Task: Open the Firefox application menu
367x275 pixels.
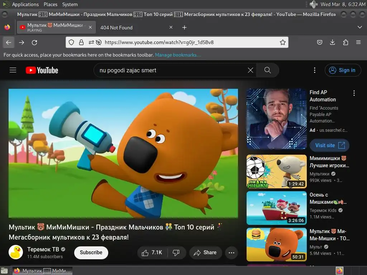Action: (x=358, y=42)
